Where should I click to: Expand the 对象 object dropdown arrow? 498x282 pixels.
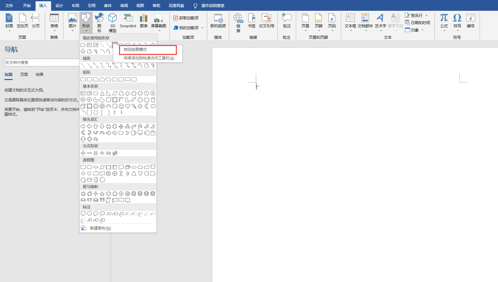[x=422, y=30]
